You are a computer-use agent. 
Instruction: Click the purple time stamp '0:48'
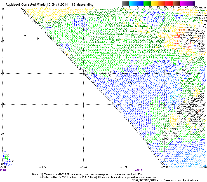tap(3, 170)
